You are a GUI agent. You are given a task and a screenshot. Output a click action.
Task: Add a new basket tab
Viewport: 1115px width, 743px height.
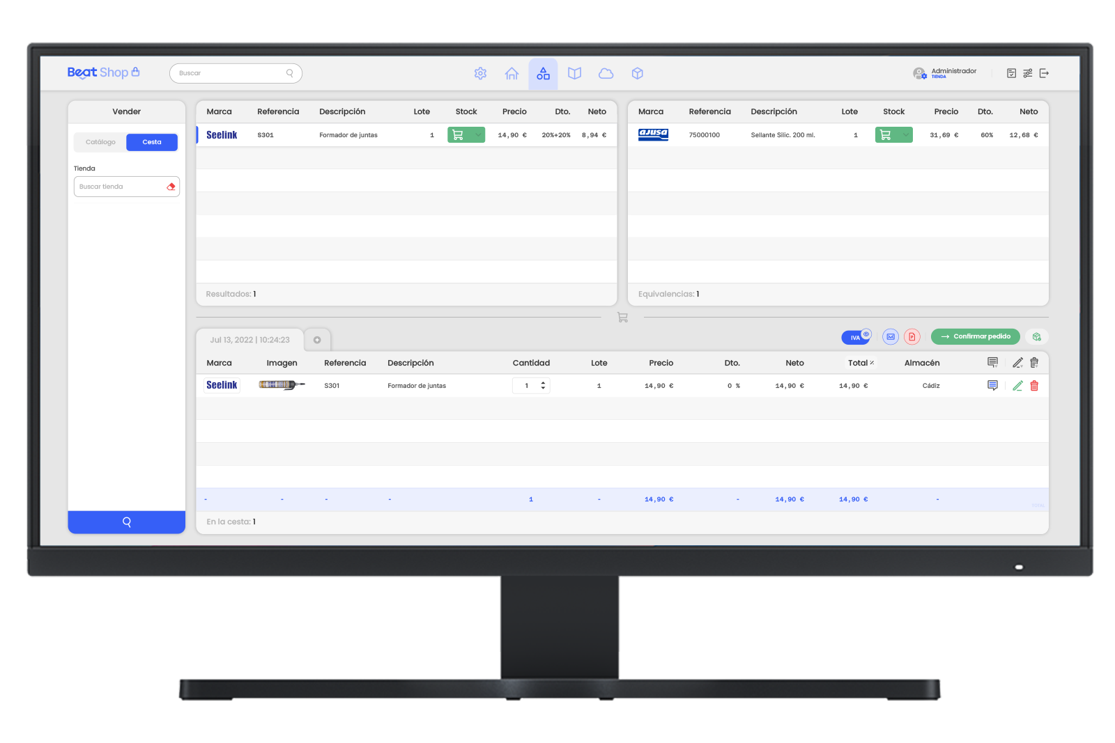pos(317,340)
